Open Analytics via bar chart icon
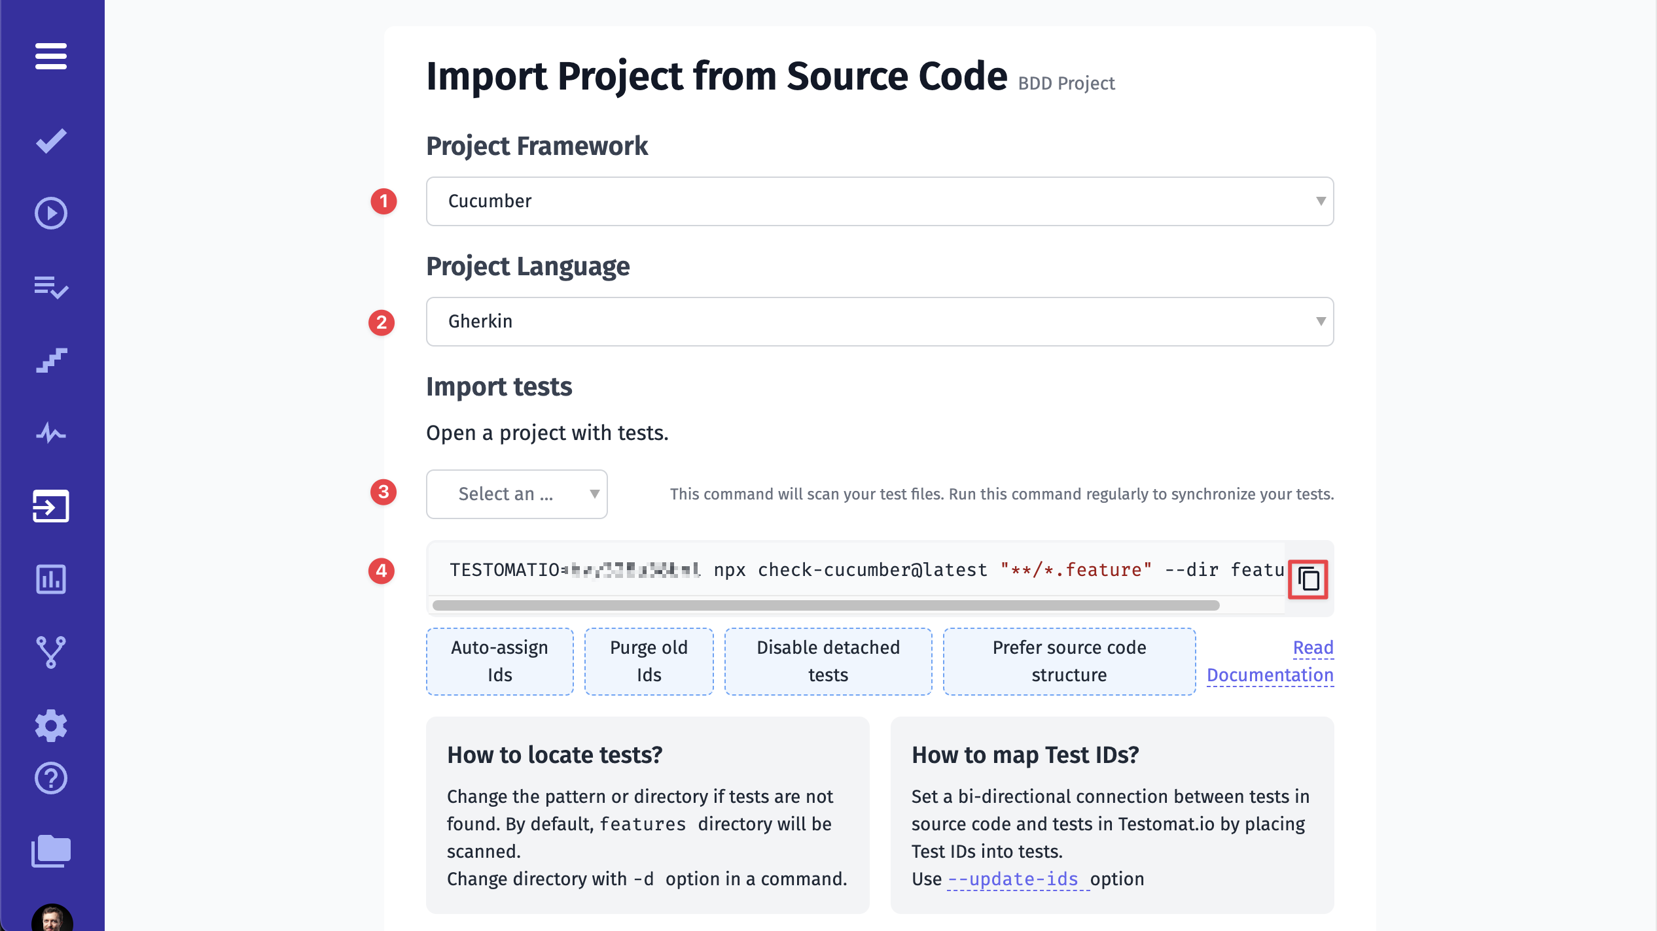 coord(51,579)
